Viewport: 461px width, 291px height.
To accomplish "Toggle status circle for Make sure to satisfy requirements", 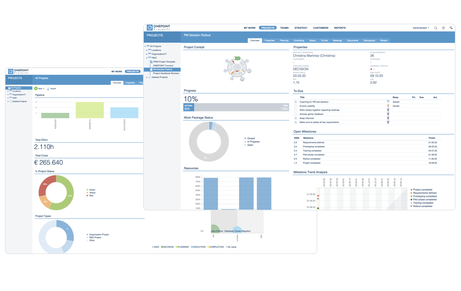I will click(296, 122).
